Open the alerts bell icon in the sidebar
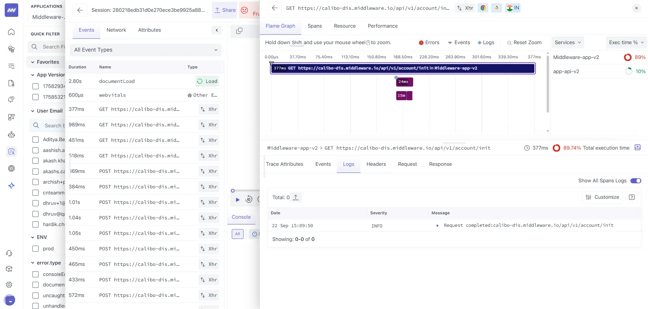This screenshot has height=309, width=648. click(x=11, y=99)
